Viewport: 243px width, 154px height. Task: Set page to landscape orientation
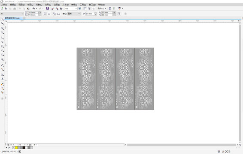tap(49, 14)
